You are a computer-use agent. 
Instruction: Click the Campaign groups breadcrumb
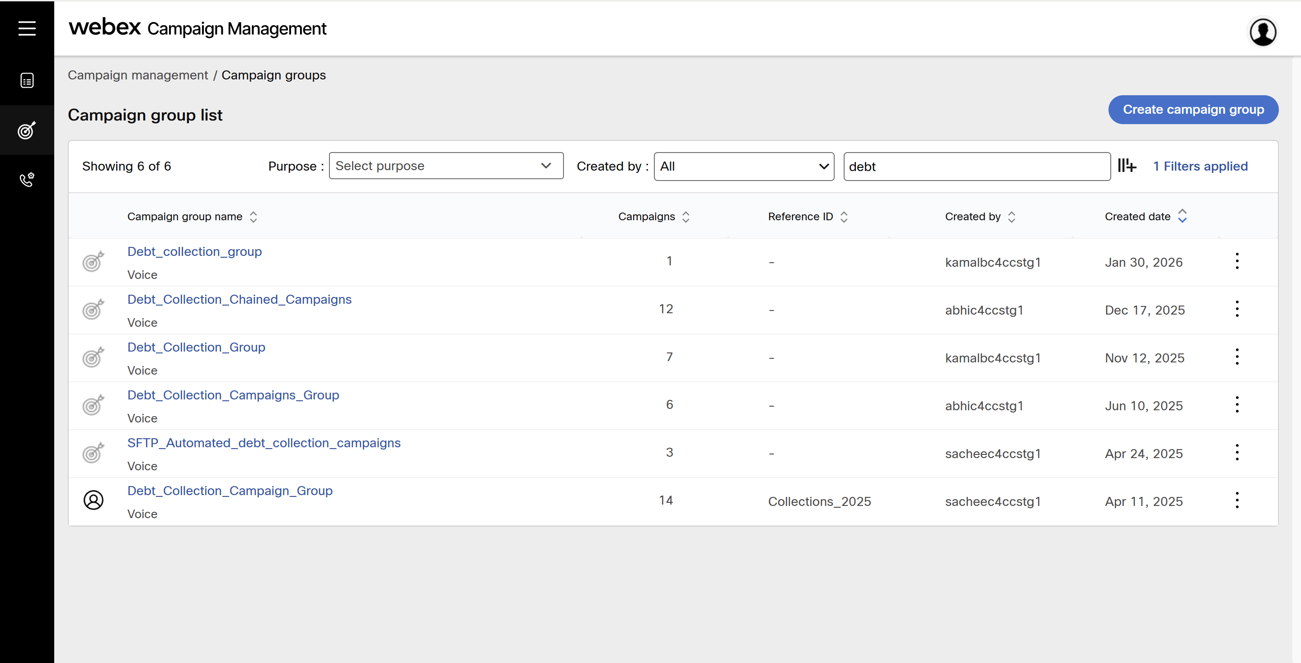pyautogui.click(x=273, y=75)
